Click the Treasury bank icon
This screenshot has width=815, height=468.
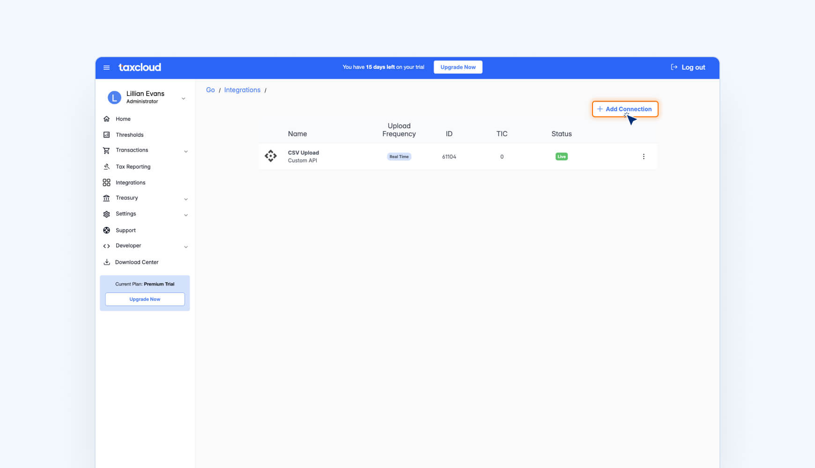[107, 197]
